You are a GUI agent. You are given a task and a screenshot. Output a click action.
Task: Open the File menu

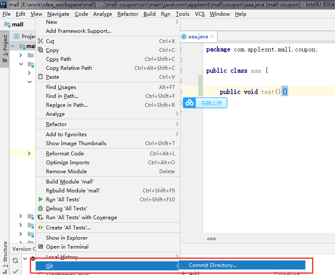[x=6, y=14]
